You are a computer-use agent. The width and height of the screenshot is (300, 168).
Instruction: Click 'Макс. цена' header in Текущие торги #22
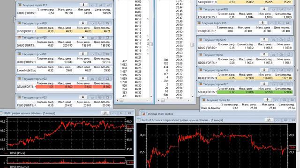click(65, 83)
